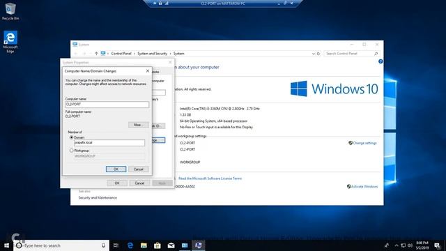Click the System Properties taskbar button
The width and height of the screenshot is (446, 251).
click(x=198, y=245)
